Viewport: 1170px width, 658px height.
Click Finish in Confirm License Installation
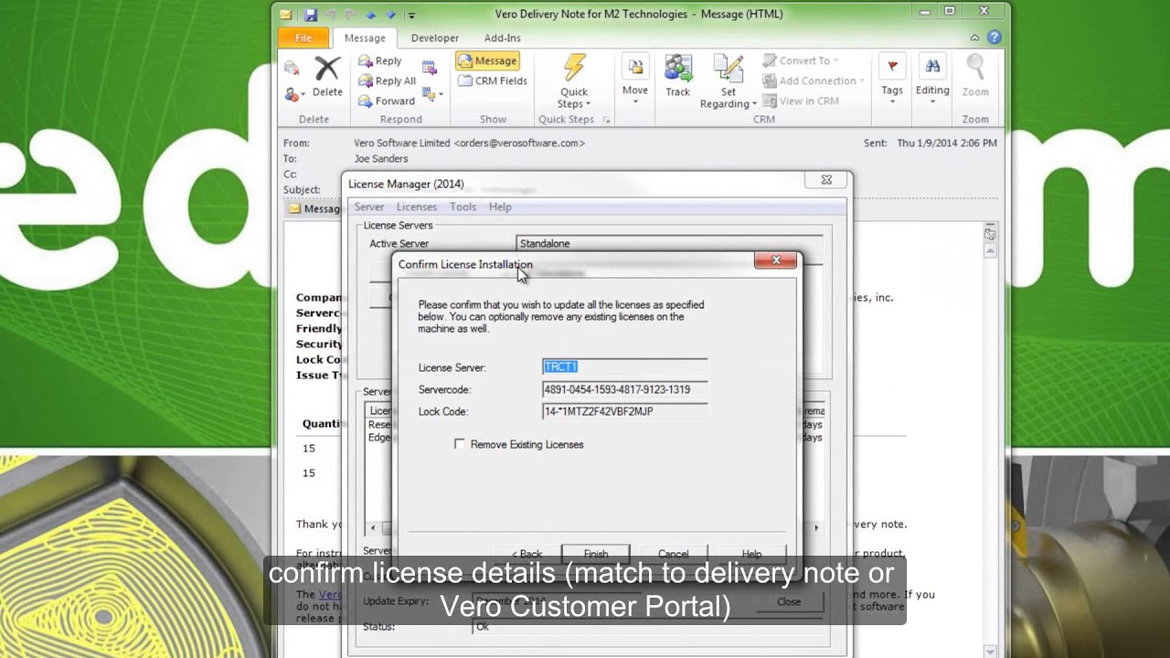click(596, 554)
